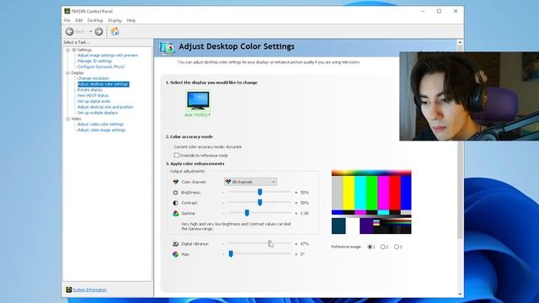Open the Desktop menu

pos(95,20)
